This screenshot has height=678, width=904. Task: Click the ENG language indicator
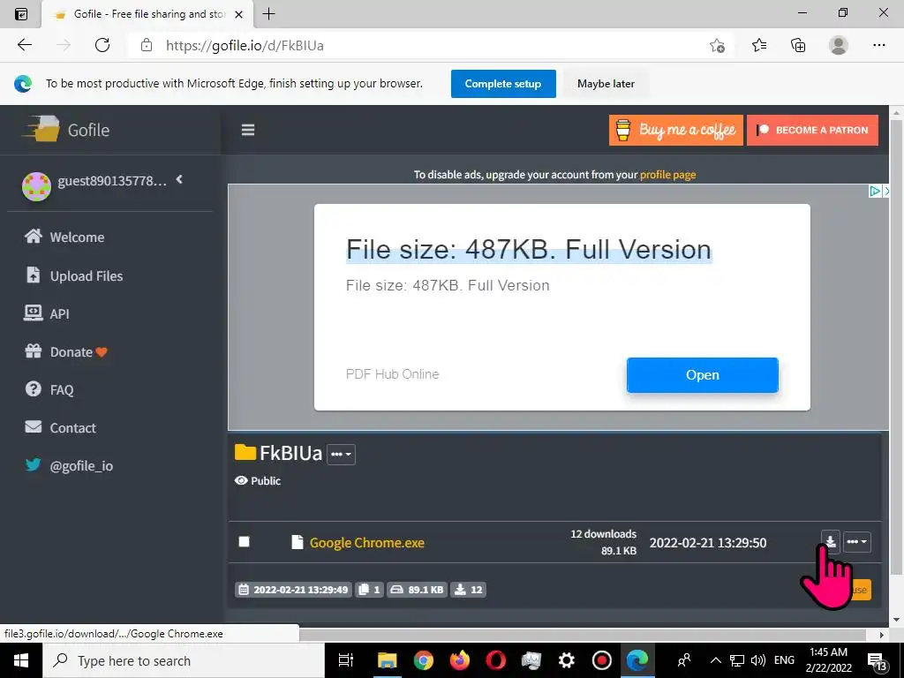click(x=784, y=660)
